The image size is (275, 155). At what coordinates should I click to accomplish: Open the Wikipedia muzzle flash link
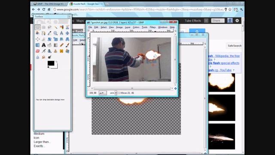point(224,56)
